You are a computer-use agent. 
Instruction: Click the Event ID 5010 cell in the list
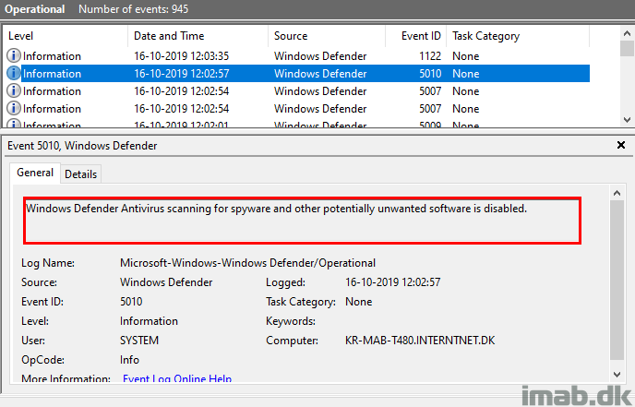430,74
